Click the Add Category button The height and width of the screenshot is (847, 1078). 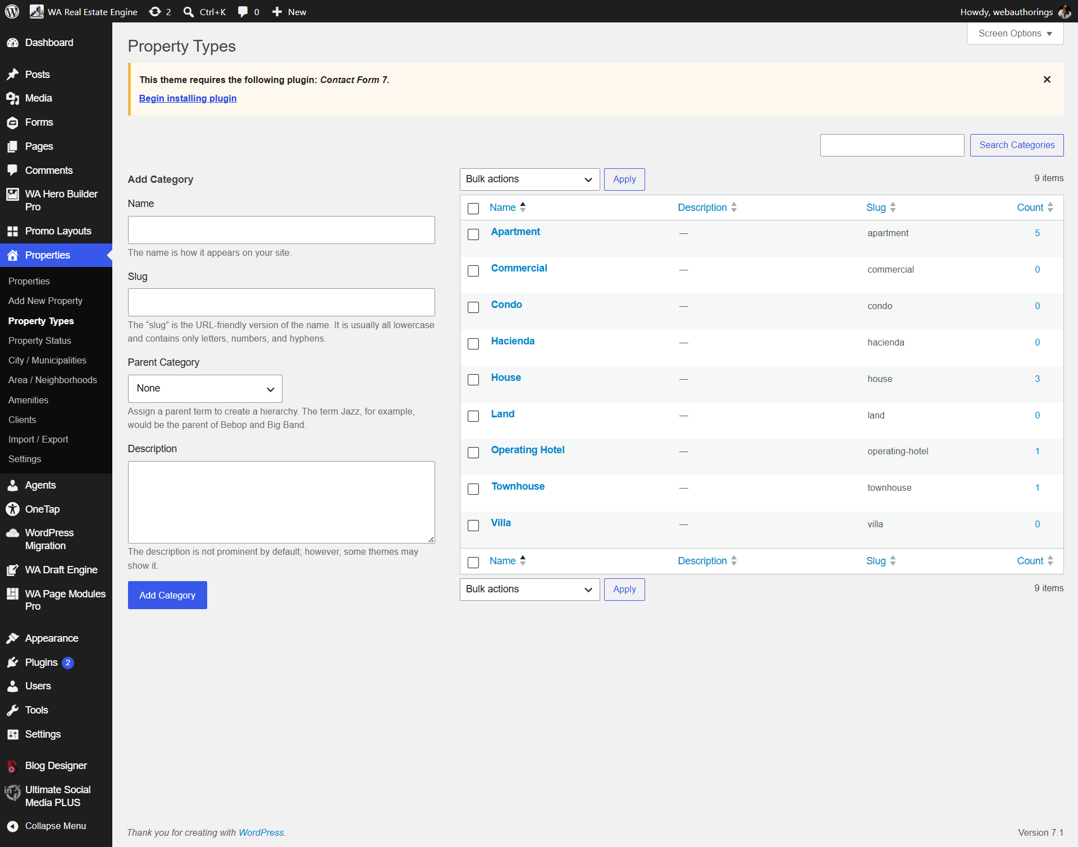click(167, 595)
